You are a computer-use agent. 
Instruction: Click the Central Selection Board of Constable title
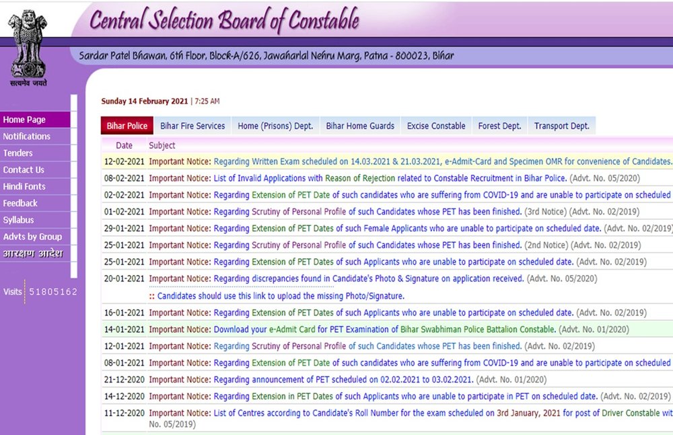pos(224,20)
